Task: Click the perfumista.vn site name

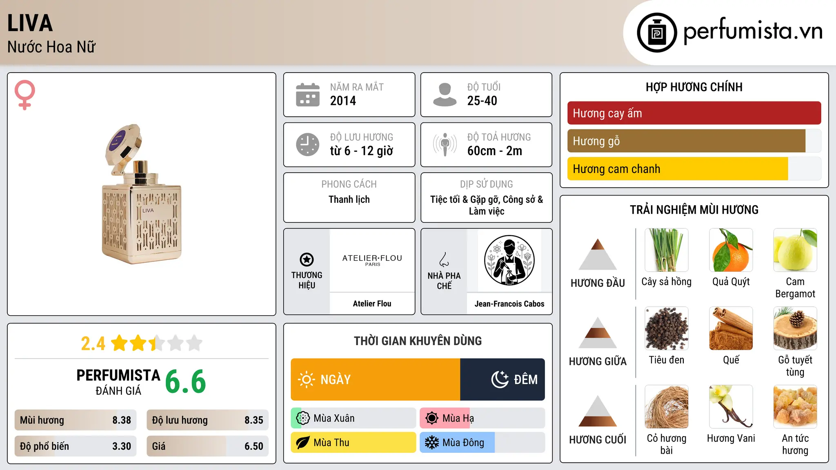Action: click(x=753, y=31)
